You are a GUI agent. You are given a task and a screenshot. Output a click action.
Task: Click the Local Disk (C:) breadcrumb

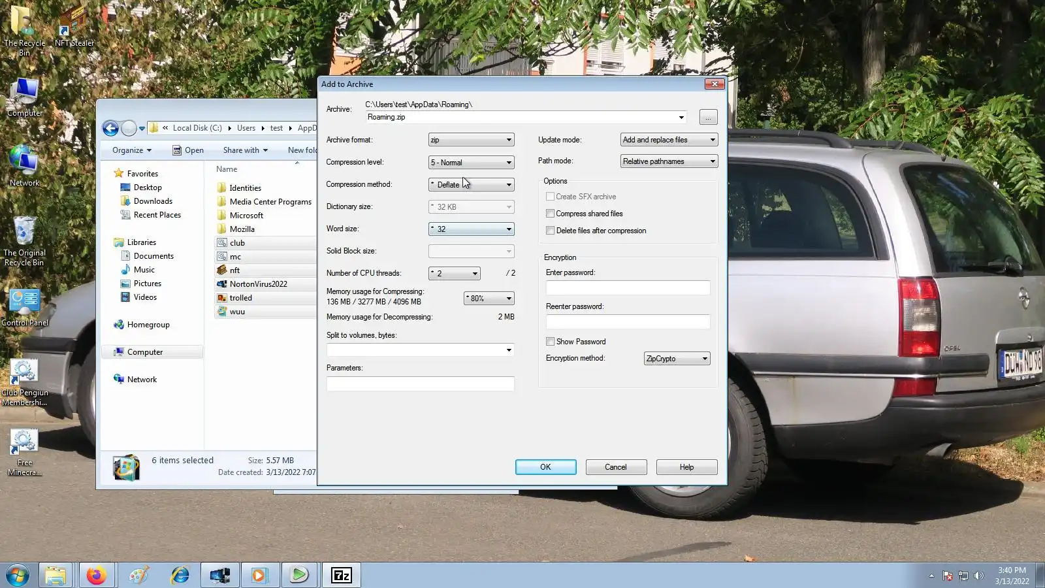(197, 128)
